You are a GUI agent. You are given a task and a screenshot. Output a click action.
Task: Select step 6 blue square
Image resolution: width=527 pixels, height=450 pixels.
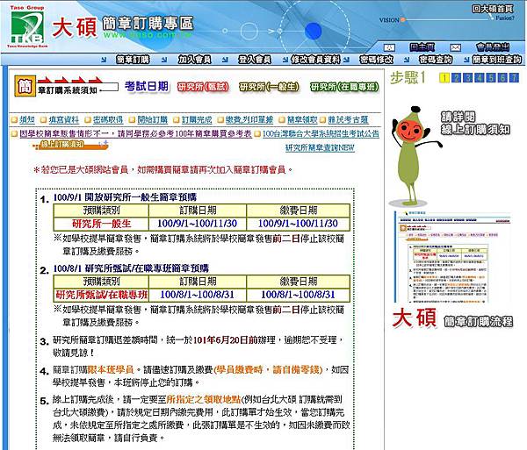coord(502,78)
